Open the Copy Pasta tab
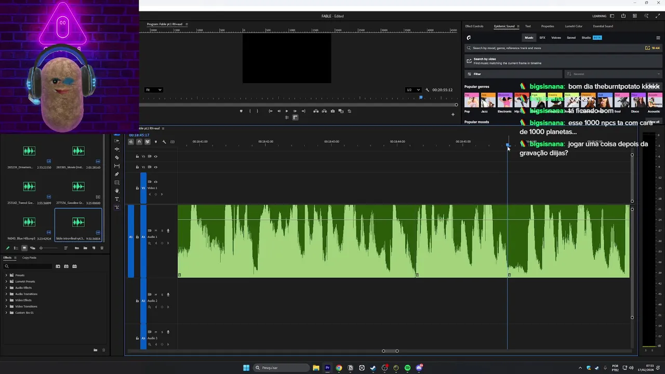This screenshot has width=665, height=374. coord(29,258)
